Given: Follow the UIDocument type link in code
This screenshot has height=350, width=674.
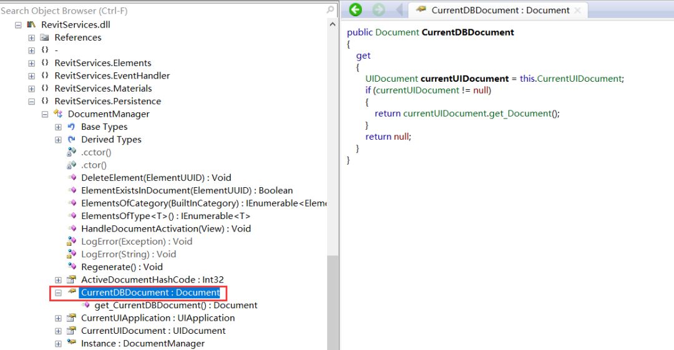Looking at the screenshot, I should [391, 79].
